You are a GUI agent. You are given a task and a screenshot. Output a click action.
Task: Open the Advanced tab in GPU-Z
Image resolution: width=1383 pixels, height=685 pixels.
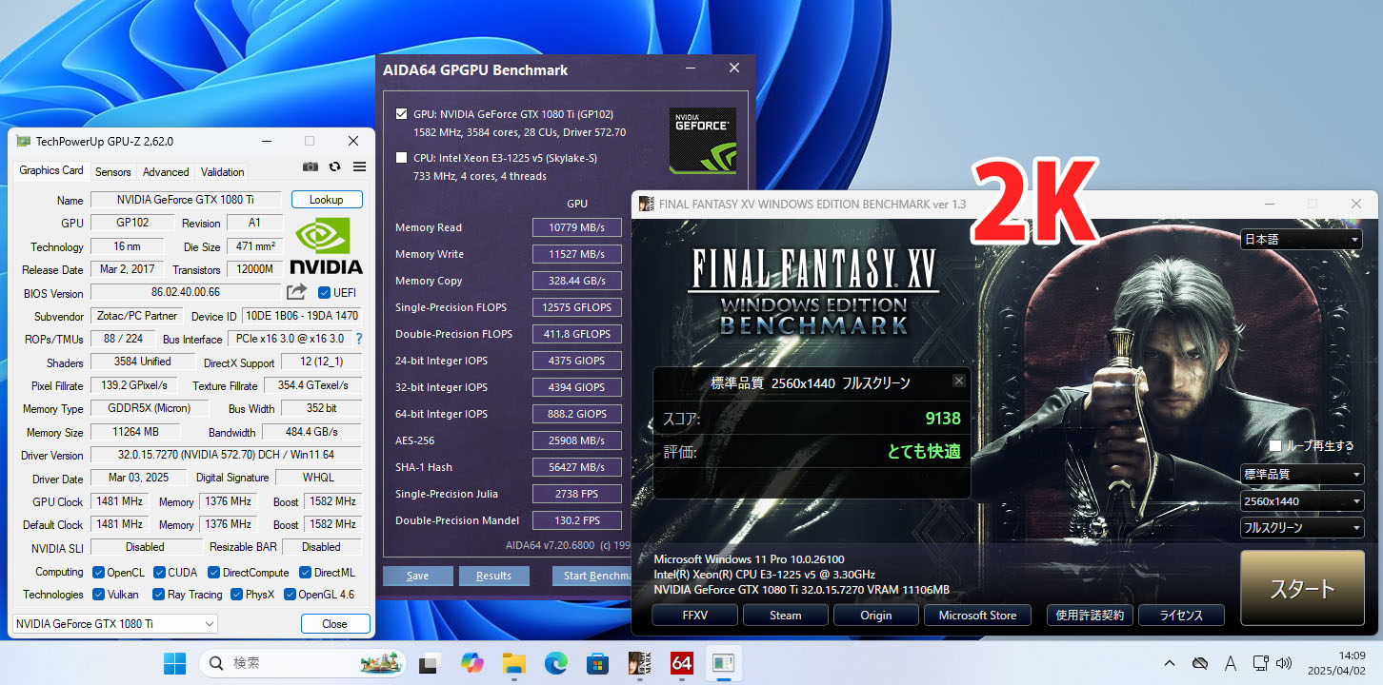pyautogui.click(x=166, y=172)
